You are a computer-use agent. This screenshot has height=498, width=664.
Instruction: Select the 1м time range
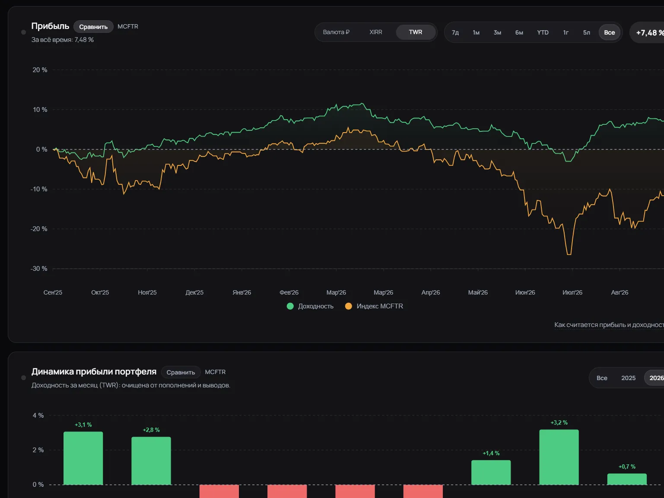476,32
